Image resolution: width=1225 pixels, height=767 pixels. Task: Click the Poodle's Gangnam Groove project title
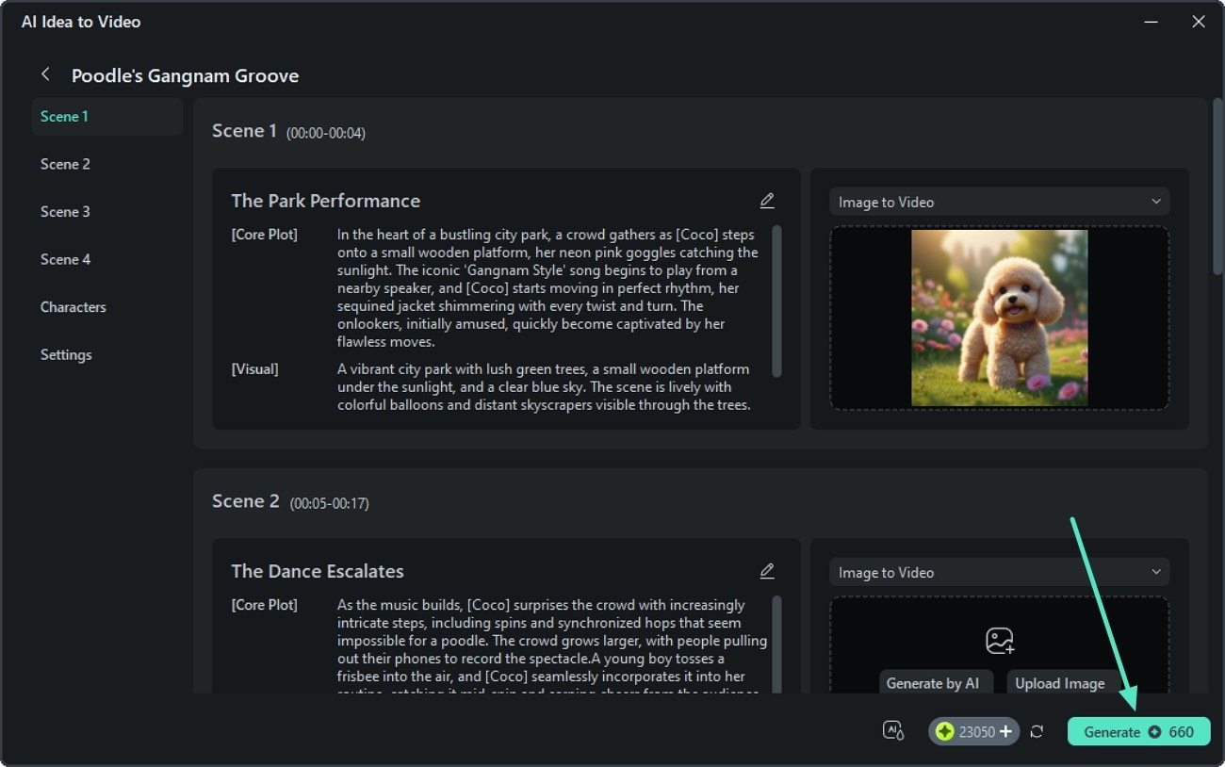pyautogui.click(x=186, y=75)
